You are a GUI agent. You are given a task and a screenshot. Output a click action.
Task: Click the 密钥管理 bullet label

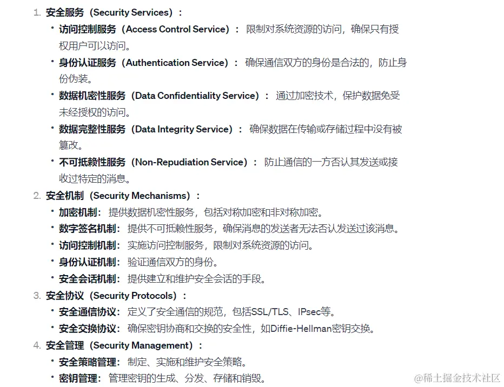point(78,378)
